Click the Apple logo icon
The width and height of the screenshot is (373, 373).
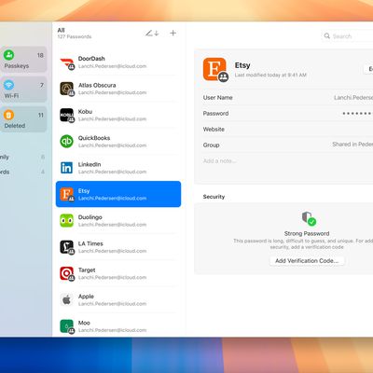click(x=67, y=300)
